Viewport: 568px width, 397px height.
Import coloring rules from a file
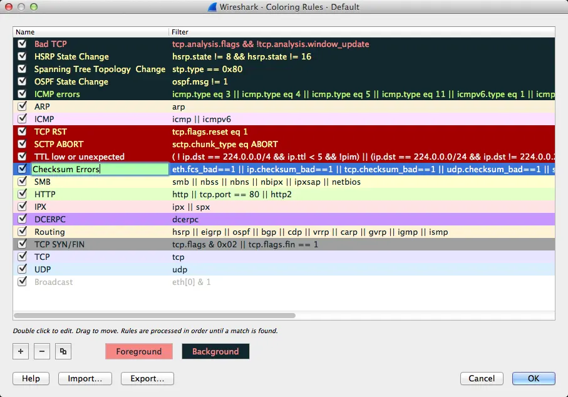[x=85, y=378]
